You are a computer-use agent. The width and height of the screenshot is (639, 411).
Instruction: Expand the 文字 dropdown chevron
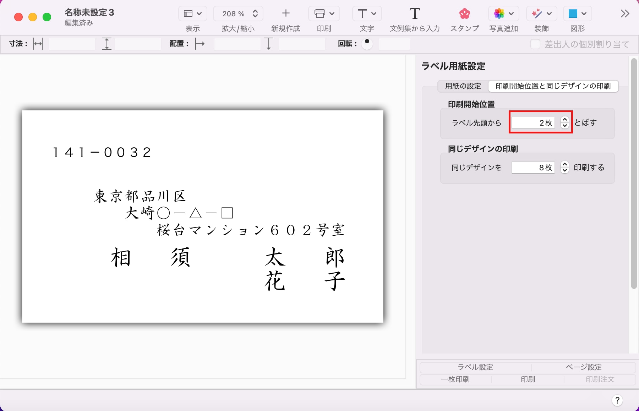click(x=374, y=14)
